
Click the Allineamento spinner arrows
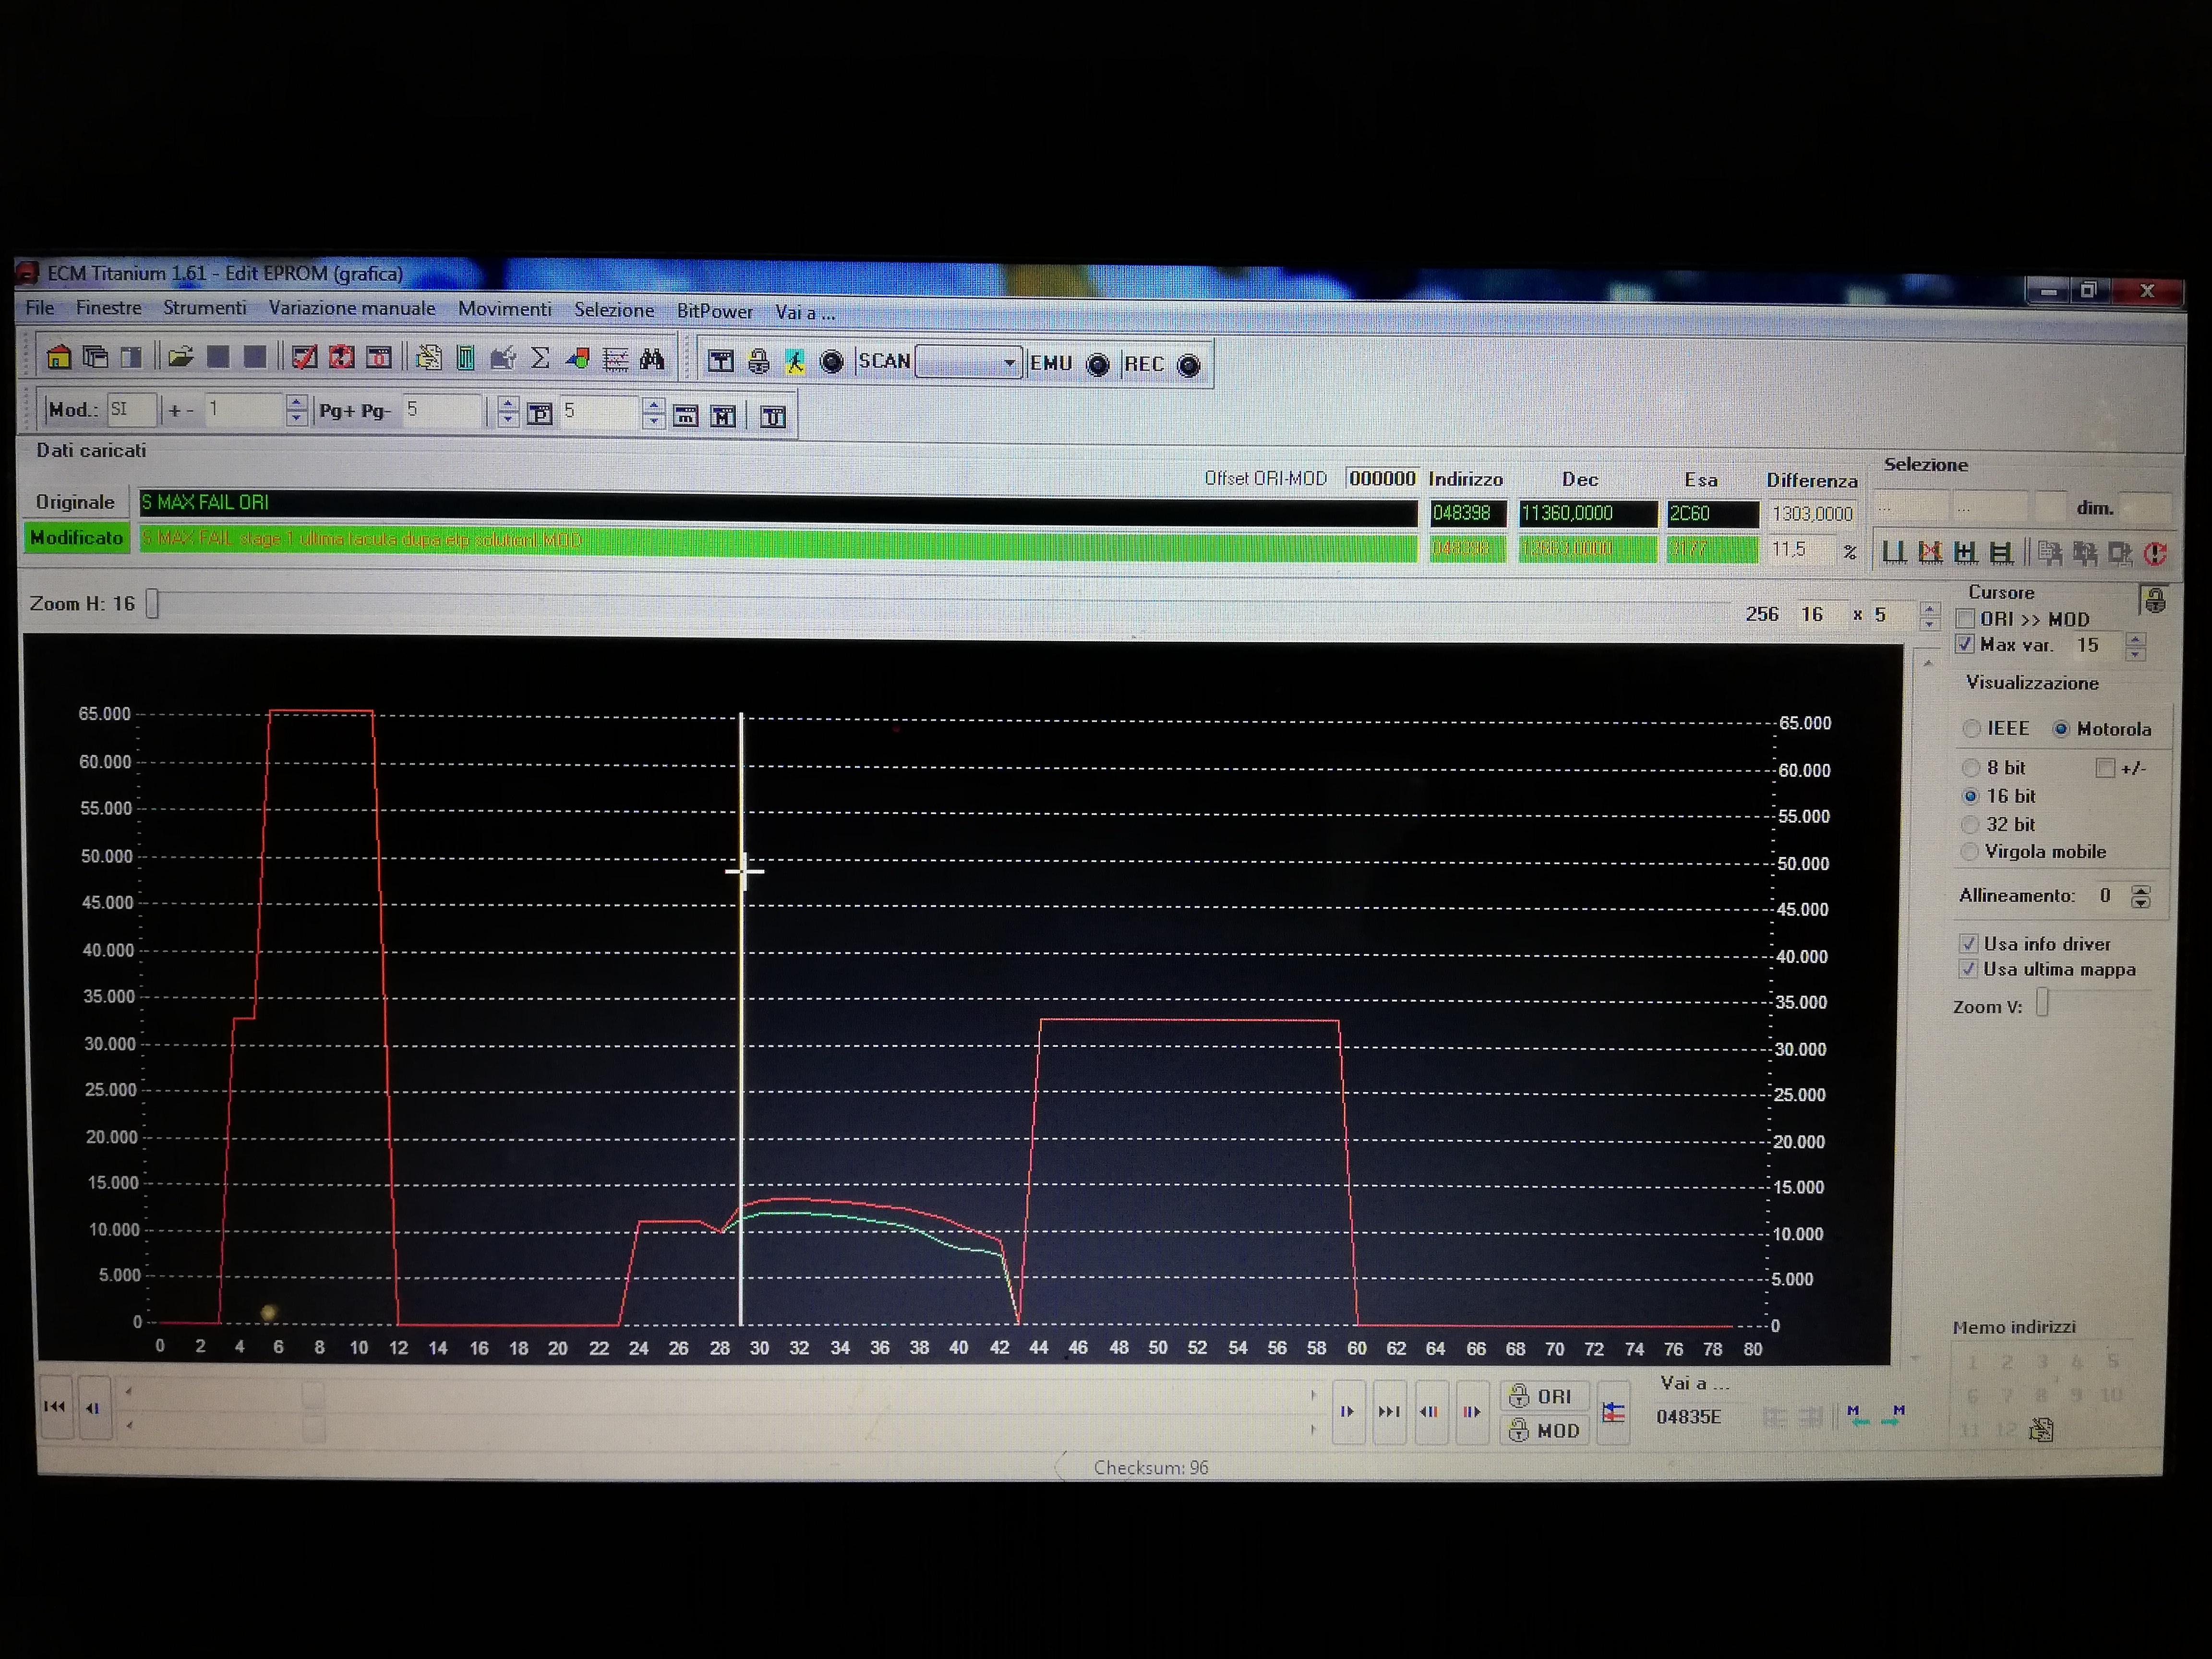(x=2140, y=896)
